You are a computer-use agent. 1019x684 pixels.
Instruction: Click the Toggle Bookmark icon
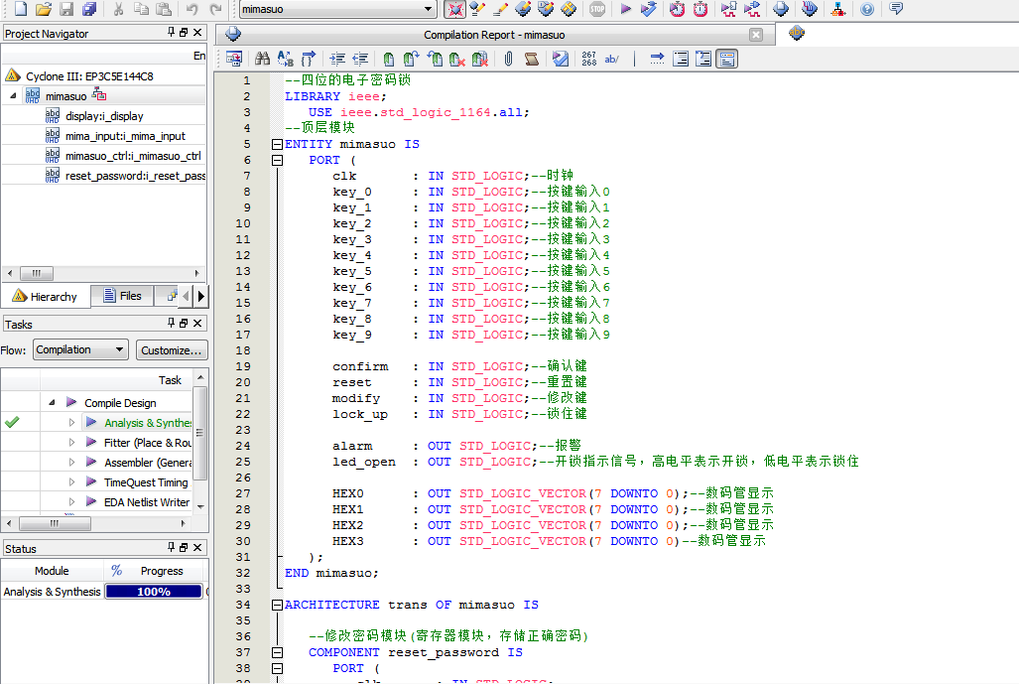coord(388,59)
